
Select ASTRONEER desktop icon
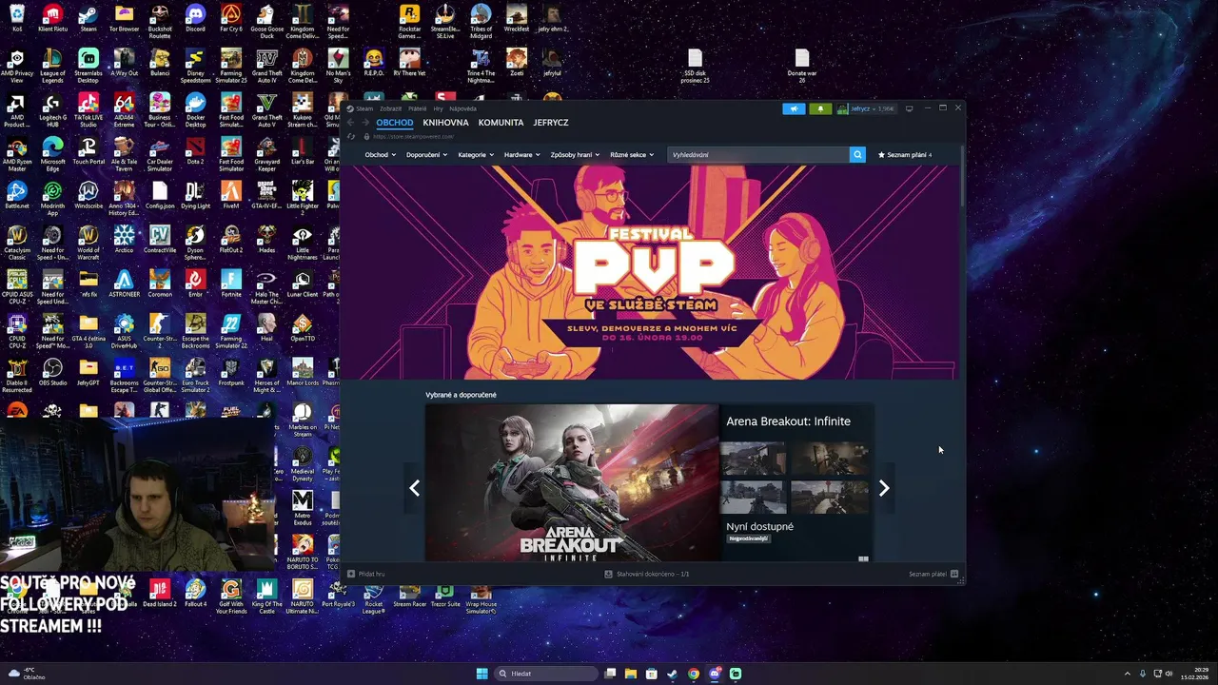point(124,284)
